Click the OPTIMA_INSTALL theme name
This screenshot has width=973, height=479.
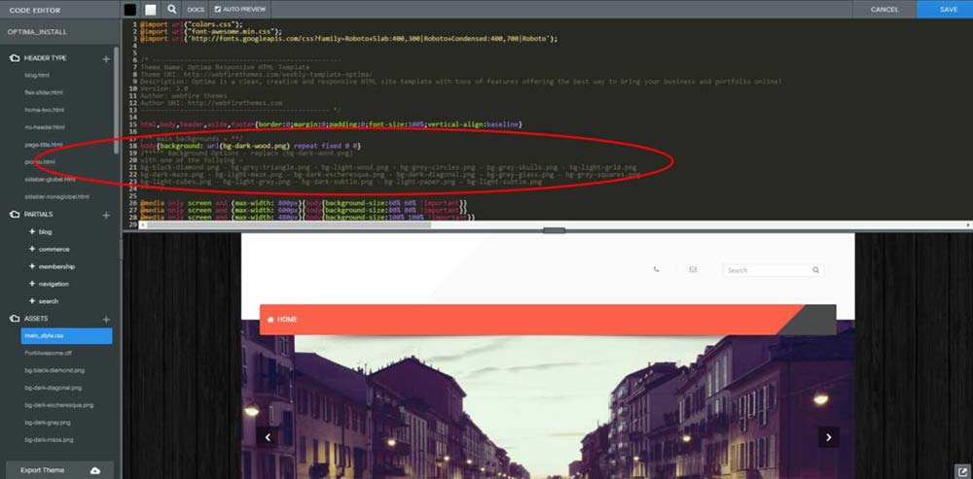(x=37, y=32)
